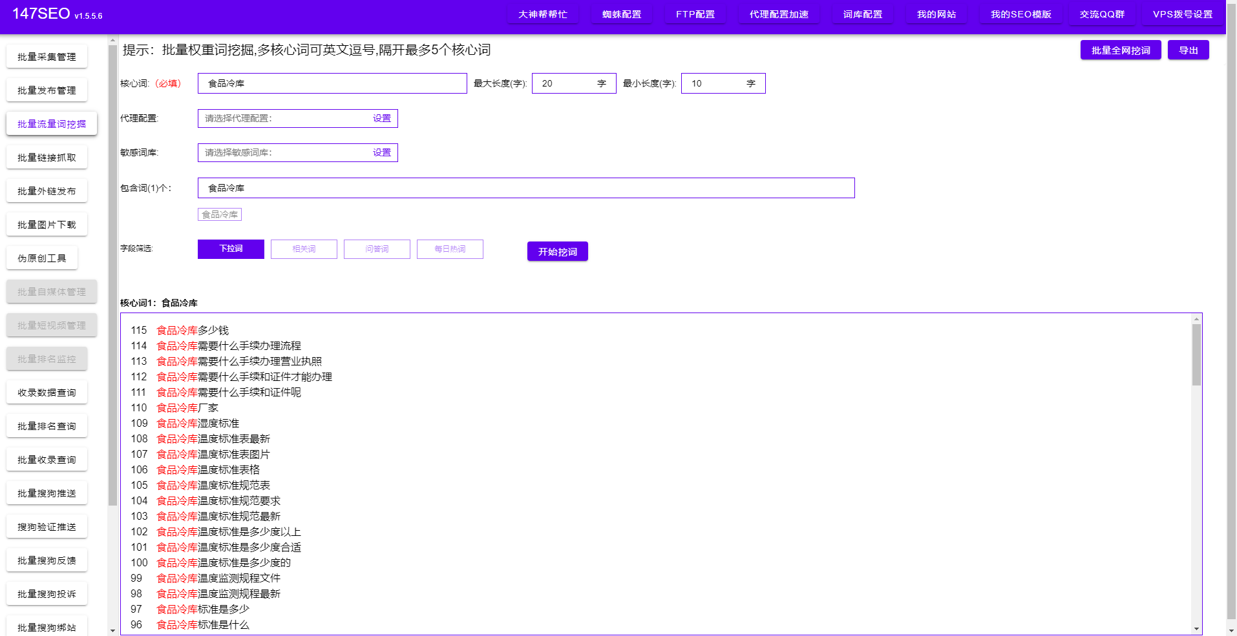The height and width of the screenshot is (636, 1237).
Task: Open 伪原创工具 from the sidebar
Action: (x=42, y=258)
